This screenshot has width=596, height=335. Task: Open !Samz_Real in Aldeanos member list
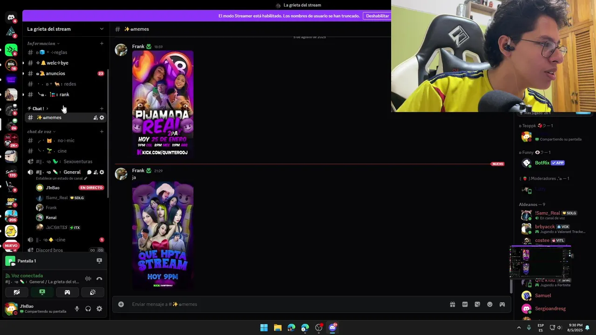point(548,213)
